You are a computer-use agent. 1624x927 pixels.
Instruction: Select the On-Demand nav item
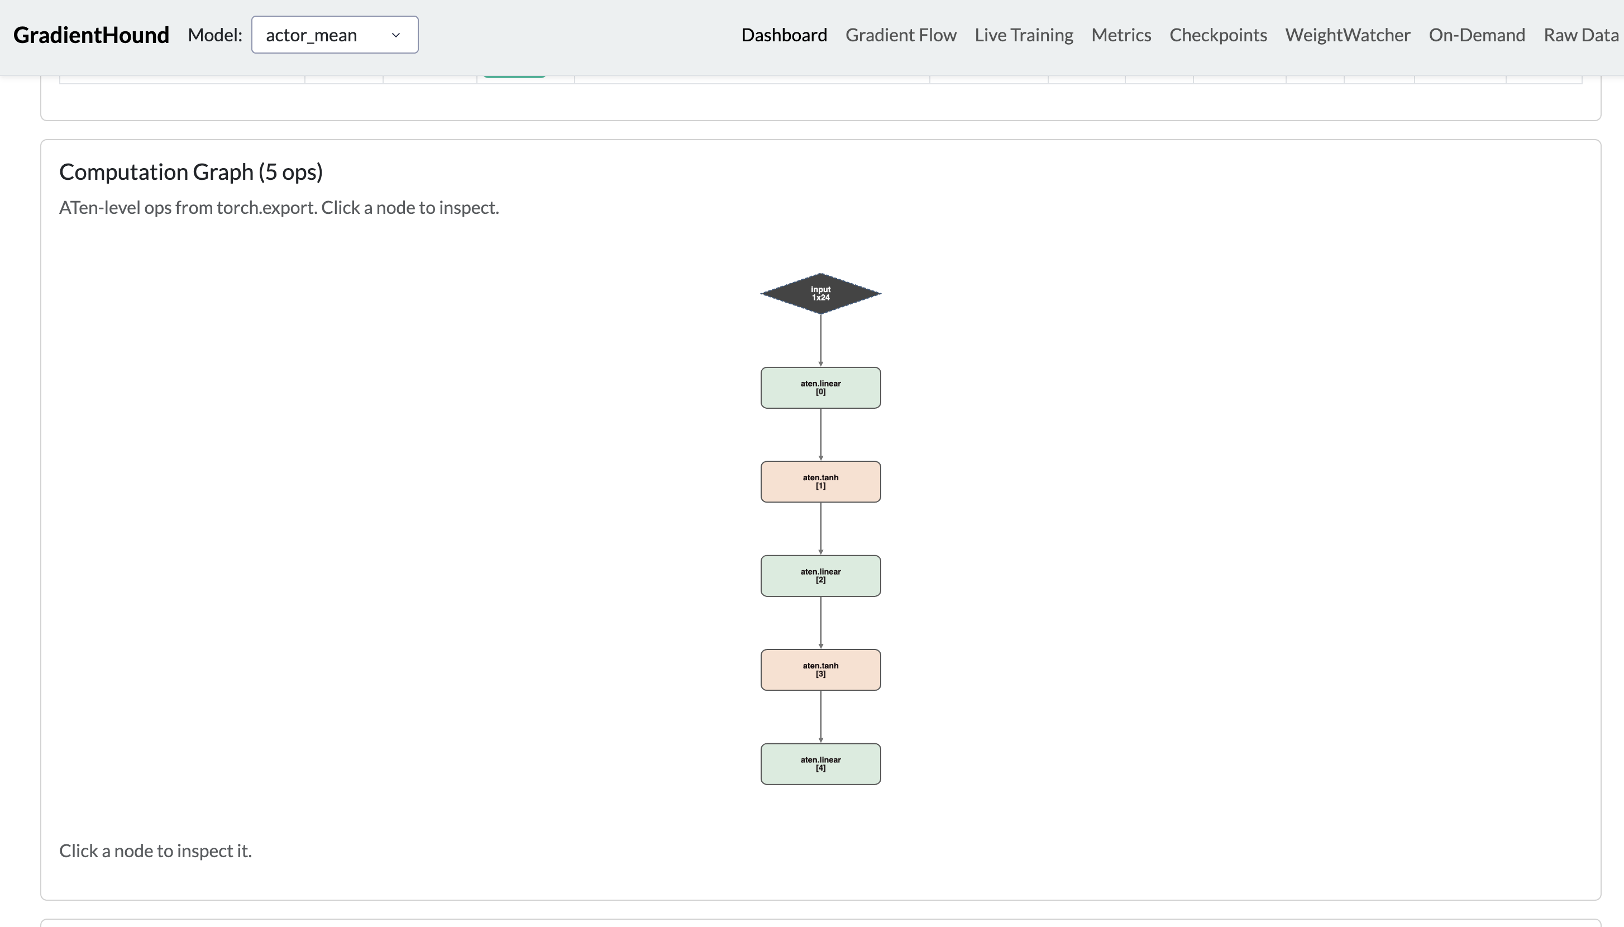[x=1477, y=35]
